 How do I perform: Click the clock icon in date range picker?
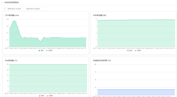point(5,9)
